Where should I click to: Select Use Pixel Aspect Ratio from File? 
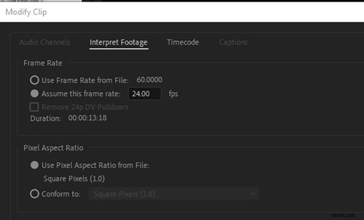(x=34, y=165)
